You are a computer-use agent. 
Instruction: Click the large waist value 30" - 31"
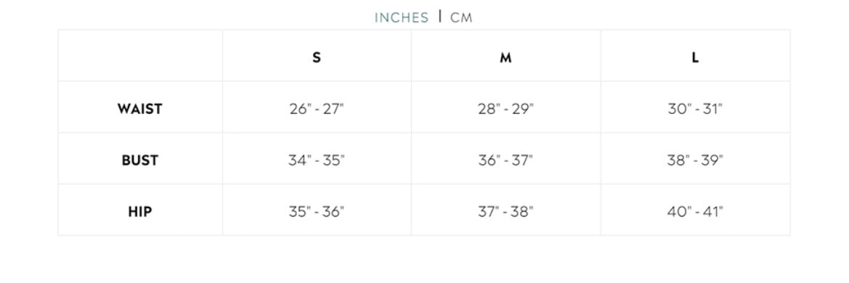(x=695, y=109)
